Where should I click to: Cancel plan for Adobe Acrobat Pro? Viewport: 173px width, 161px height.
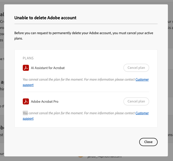(136, 101)
